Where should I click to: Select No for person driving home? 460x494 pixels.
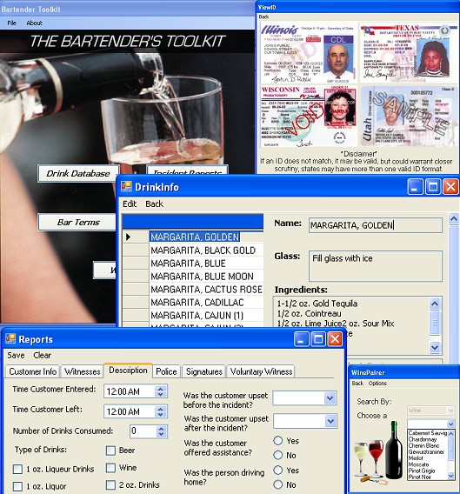click(278, 484)
